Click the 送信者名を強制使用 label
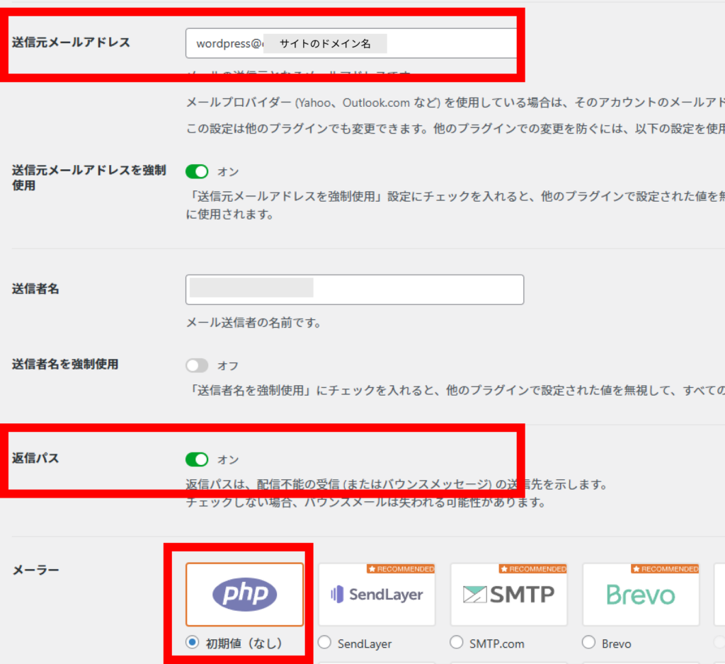The width and height of the screenshot is (725, 664). point(65,365)
